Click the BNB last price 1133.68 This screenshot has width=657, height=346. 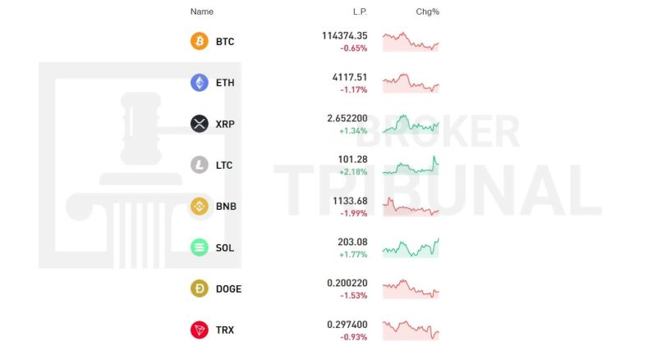(346, 201)
